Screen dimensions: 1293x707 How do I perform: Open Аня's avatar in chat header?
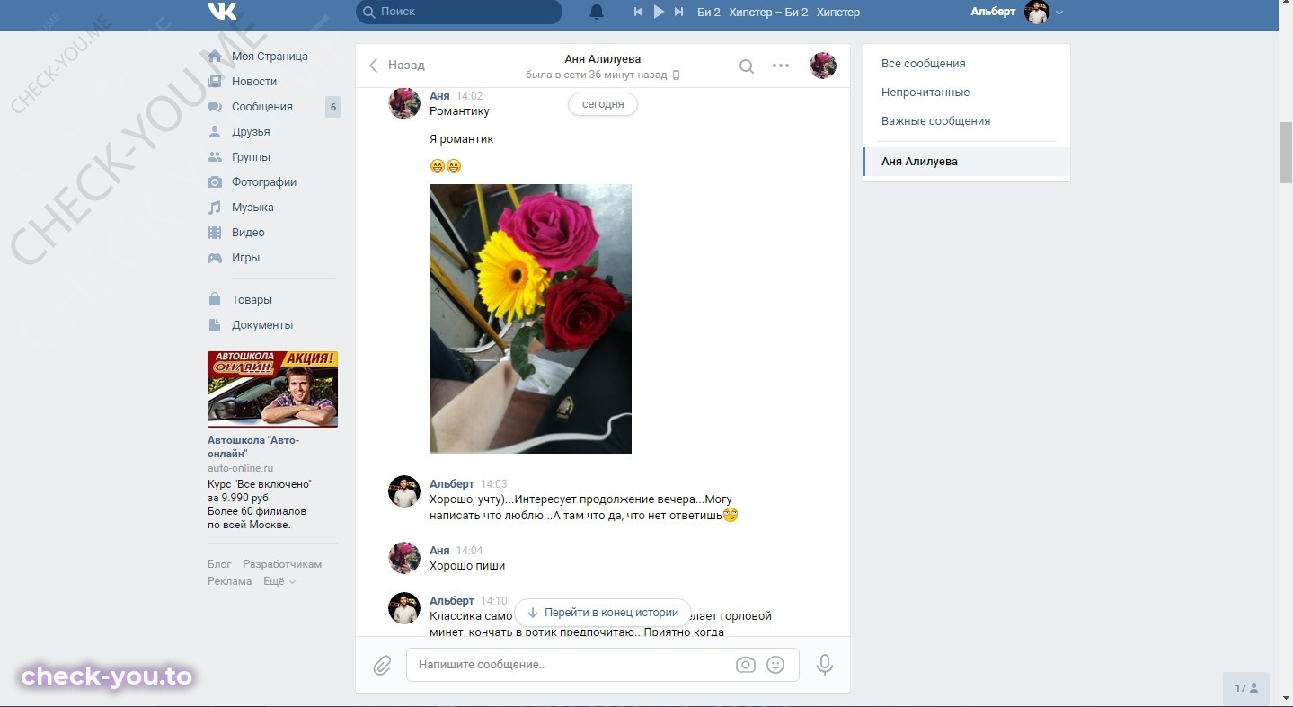(823, 66)
